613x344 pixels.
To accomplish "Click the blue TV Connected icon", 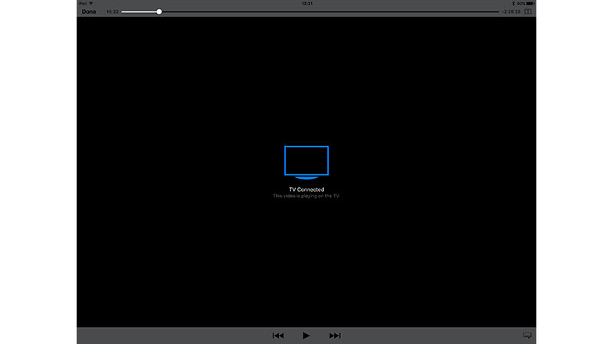I will 306,163.
